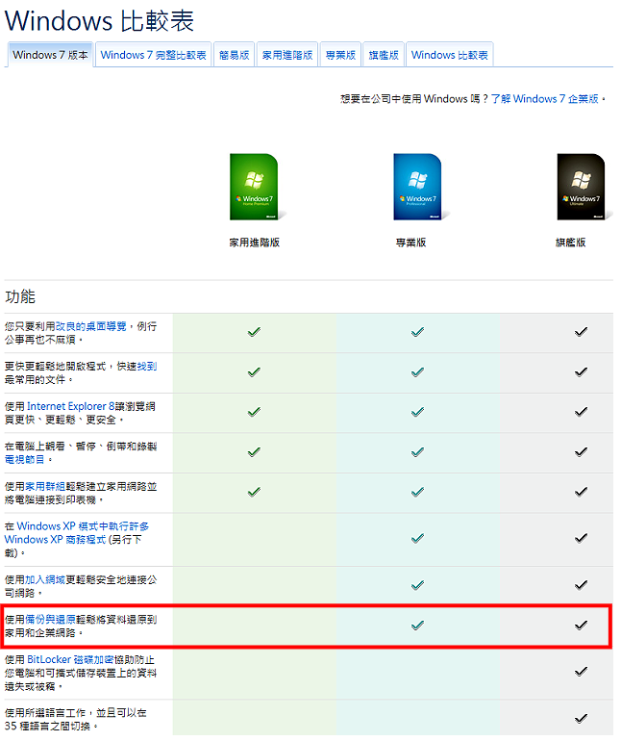The height and width of the screenshot is (741, 621).
Task: Click the 家用進階版 column label
Action: tap(257, 244)
